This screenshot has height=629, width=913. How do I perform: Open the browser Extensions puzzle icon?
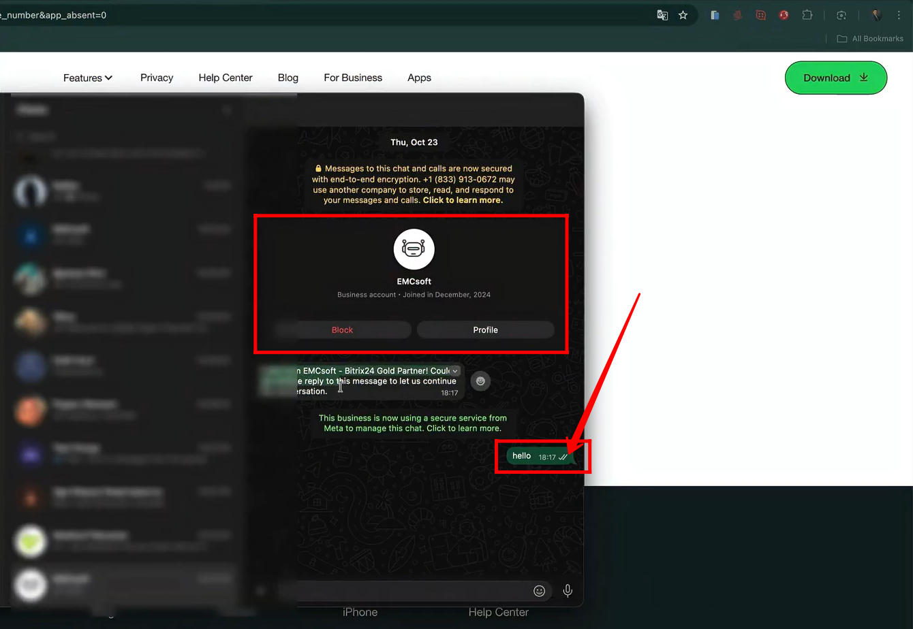click(807, 15)
